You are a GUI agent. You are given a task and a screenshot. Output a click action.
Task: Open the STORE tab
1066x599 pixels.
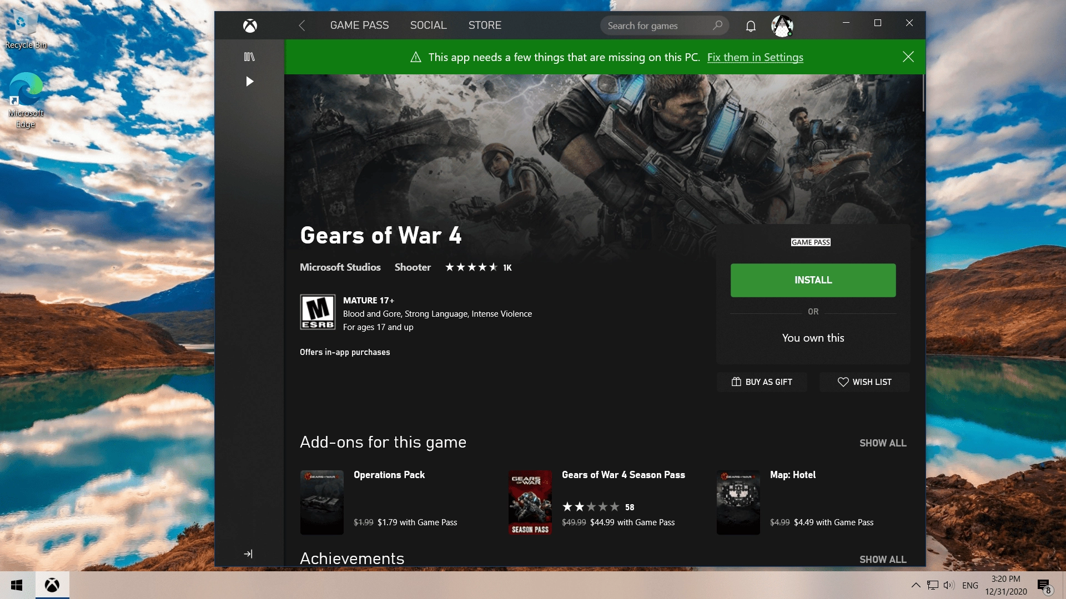click(x=485, y=26)
